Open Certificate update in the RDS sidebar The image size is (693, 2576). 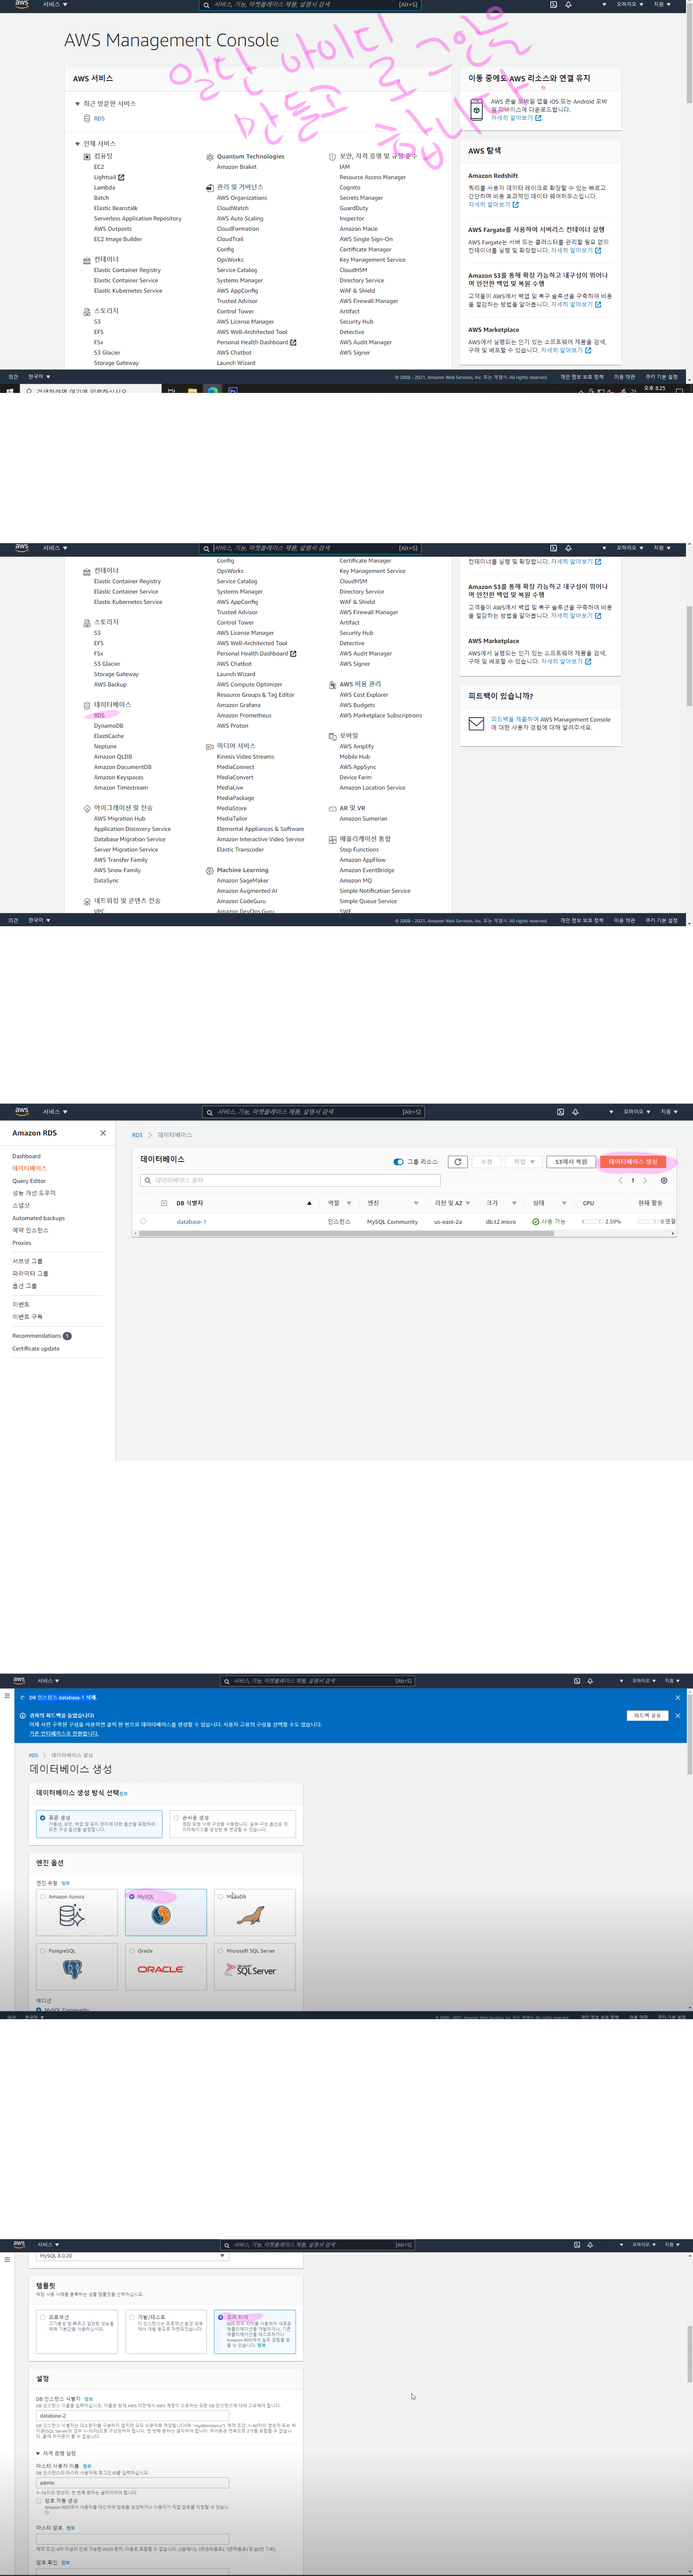click(x=35, y=1349)
